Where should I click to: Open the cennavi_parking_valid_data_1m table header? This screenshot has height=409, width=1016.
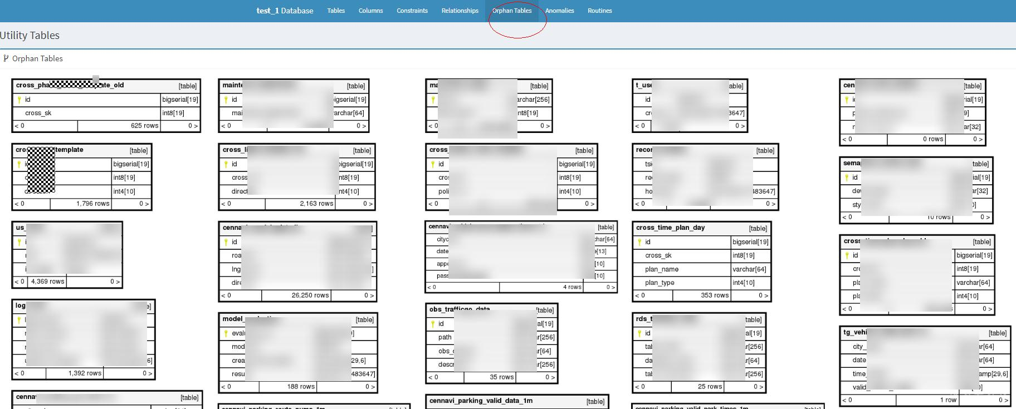517,401
